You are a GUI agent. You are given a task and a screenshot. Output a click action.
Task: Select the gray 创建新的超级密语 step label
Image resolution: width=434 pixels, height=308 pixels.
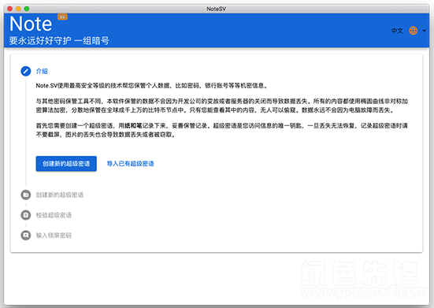[60, 195]
